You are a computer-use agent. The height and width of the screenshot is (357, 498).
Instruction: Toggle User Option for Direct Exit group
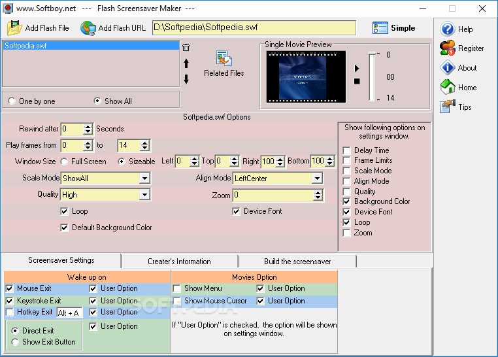(93, 326)
